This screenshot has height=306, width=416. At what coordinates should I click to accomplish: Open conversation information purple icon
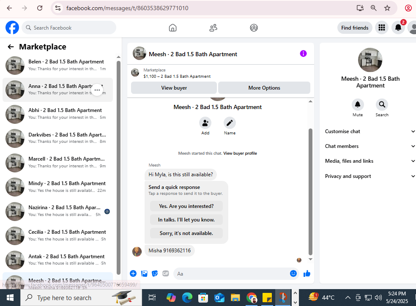(303, 54)
